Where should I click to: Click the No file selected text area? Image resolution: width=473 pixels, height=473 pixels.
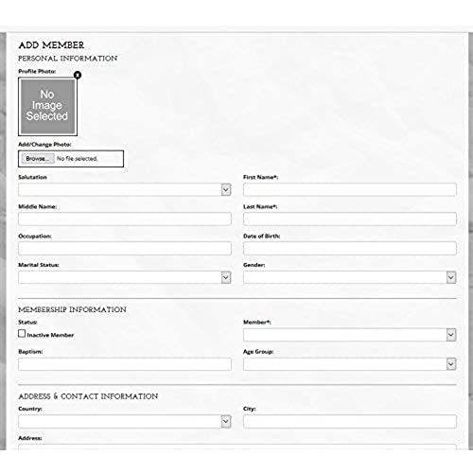point(77,159)
